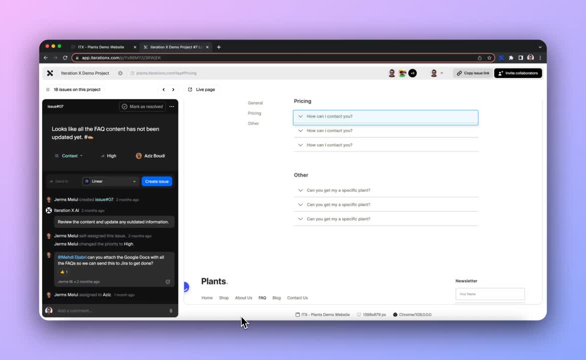586x360 pixels.
Task: Click the first collaborator avatar
Action: click(x=392, y=73)
